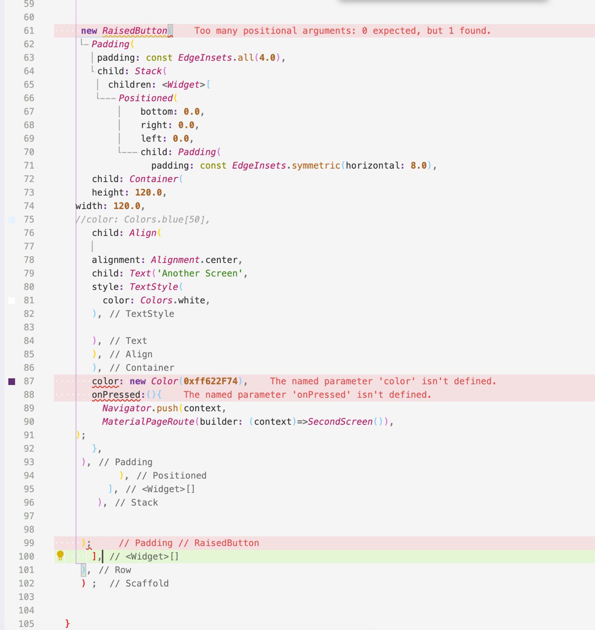
Task: Click the 'Another Screen' string literal
Action: click(x=200, y=273)
